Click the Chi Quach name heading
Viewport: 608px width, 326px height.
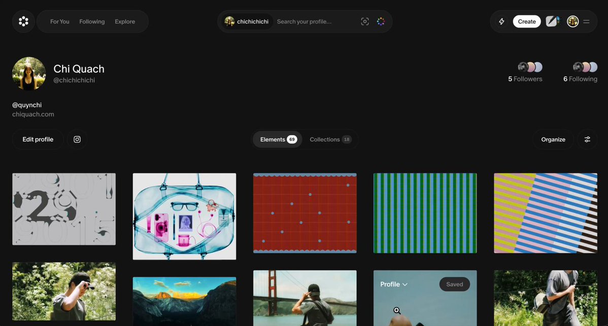pos(79,69)
